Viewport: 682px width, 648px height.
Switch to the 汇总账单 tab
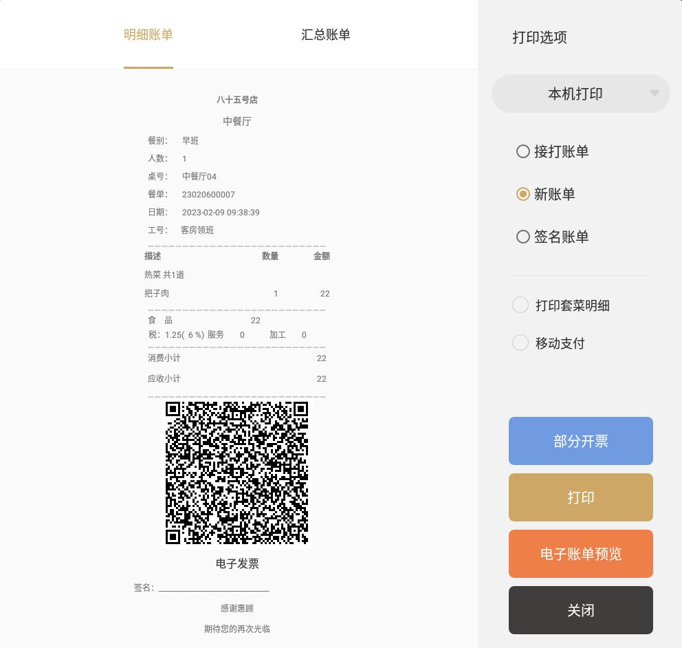click(x=325, y=35)
